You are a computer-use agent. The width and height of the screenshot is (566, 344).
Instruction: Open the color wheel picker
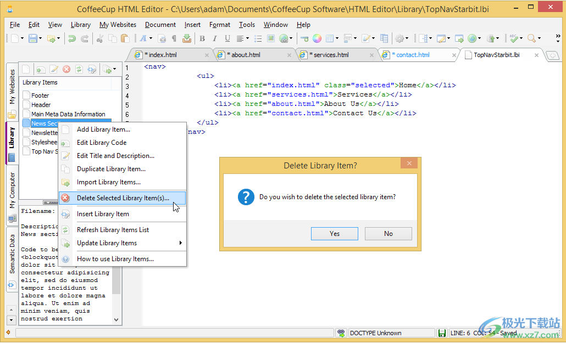tap(317, 38)
